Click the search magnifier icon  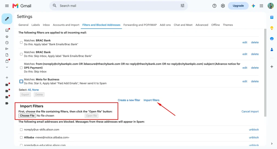click(55, 6)
